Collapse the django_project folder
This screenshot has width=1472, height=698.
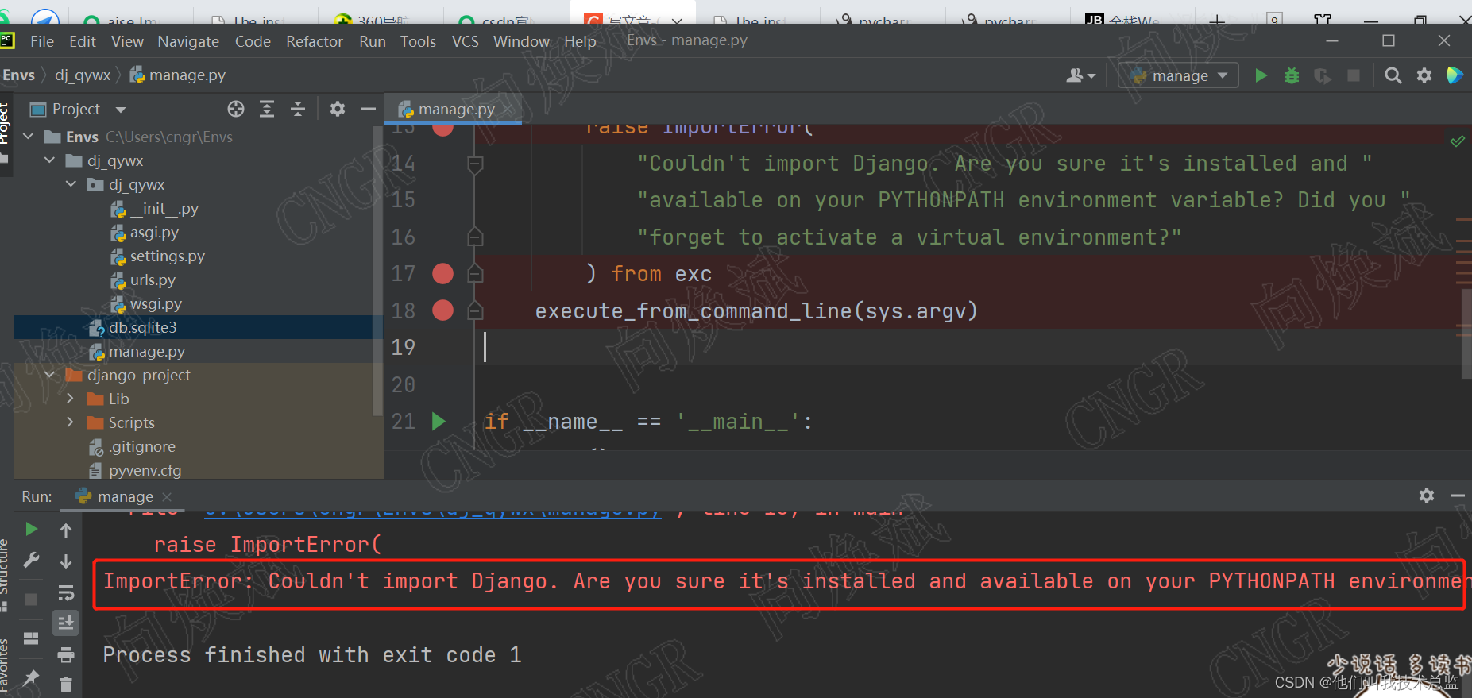[50, 375]
